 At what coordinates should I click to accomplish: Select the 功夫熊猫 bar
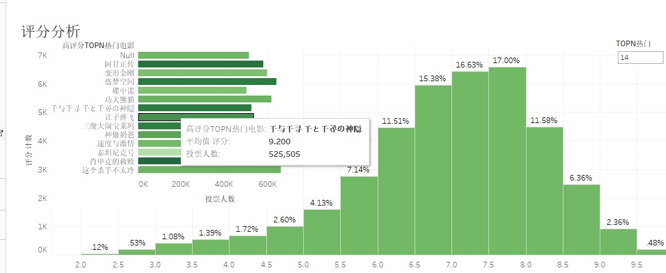(x=204, y=99)
